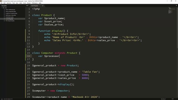Click line number 8 in the gutter
The height and width of the screenshot is (100, 178).
click(x=29, y=31)
